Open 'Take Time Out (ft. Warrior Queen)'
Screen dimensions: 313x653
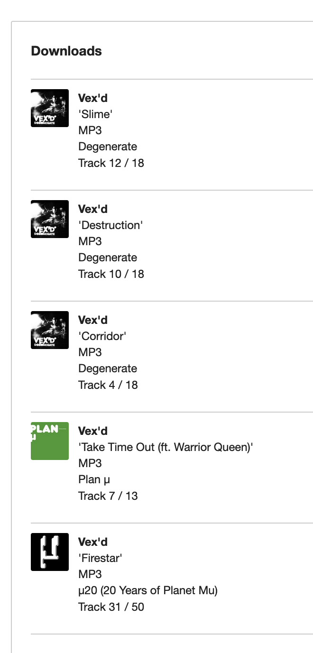[166, 447]
